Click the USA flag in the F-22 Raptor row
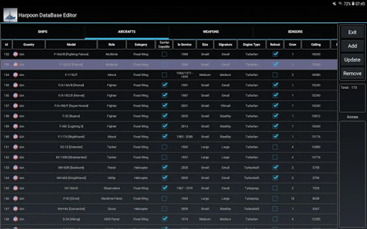 coord(16,116)
